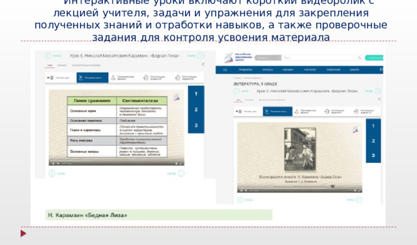This screenshot has height=245, width=417.
Task: Select highlighted 'Основная часть' step in left screenshot
Action: coord(93,78)
